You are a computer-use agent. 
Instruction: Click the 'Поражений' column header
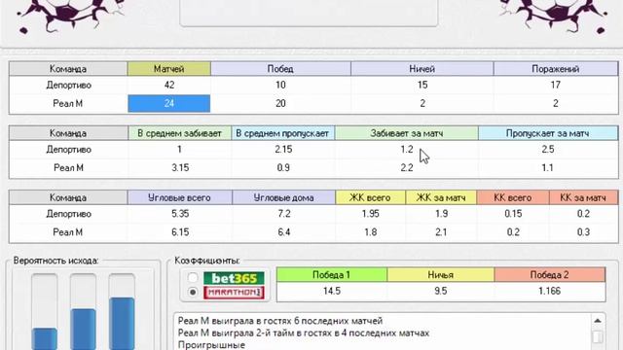point(556,69)
